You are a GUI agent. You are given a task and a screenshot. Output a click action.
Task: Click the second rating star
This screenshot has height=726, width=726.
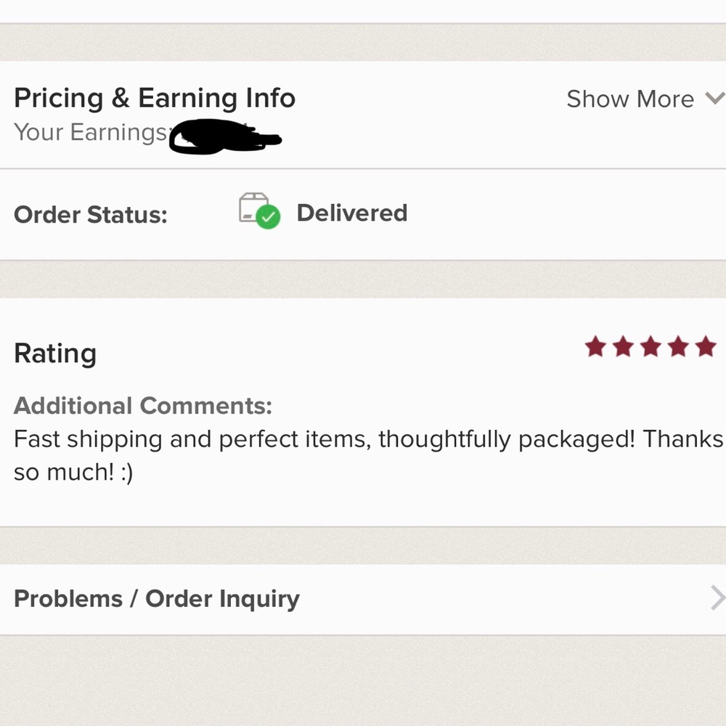[623, 347]
